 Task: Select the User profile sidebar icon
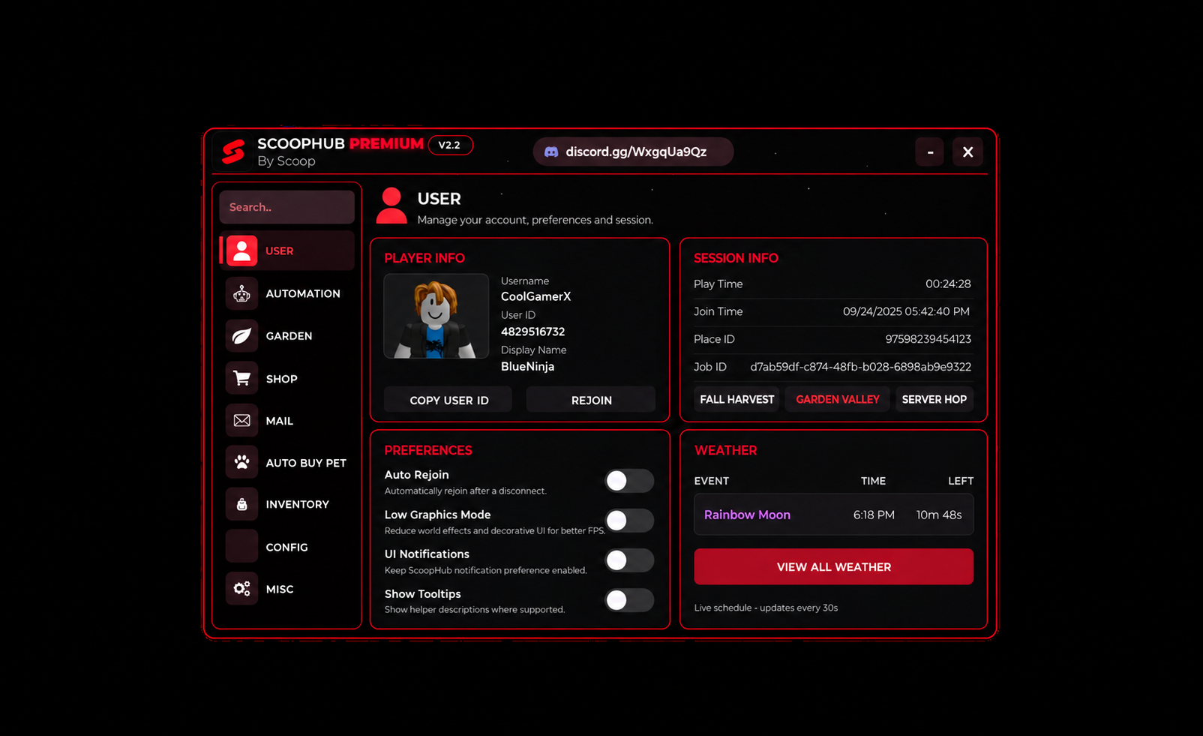pos(241,251)
